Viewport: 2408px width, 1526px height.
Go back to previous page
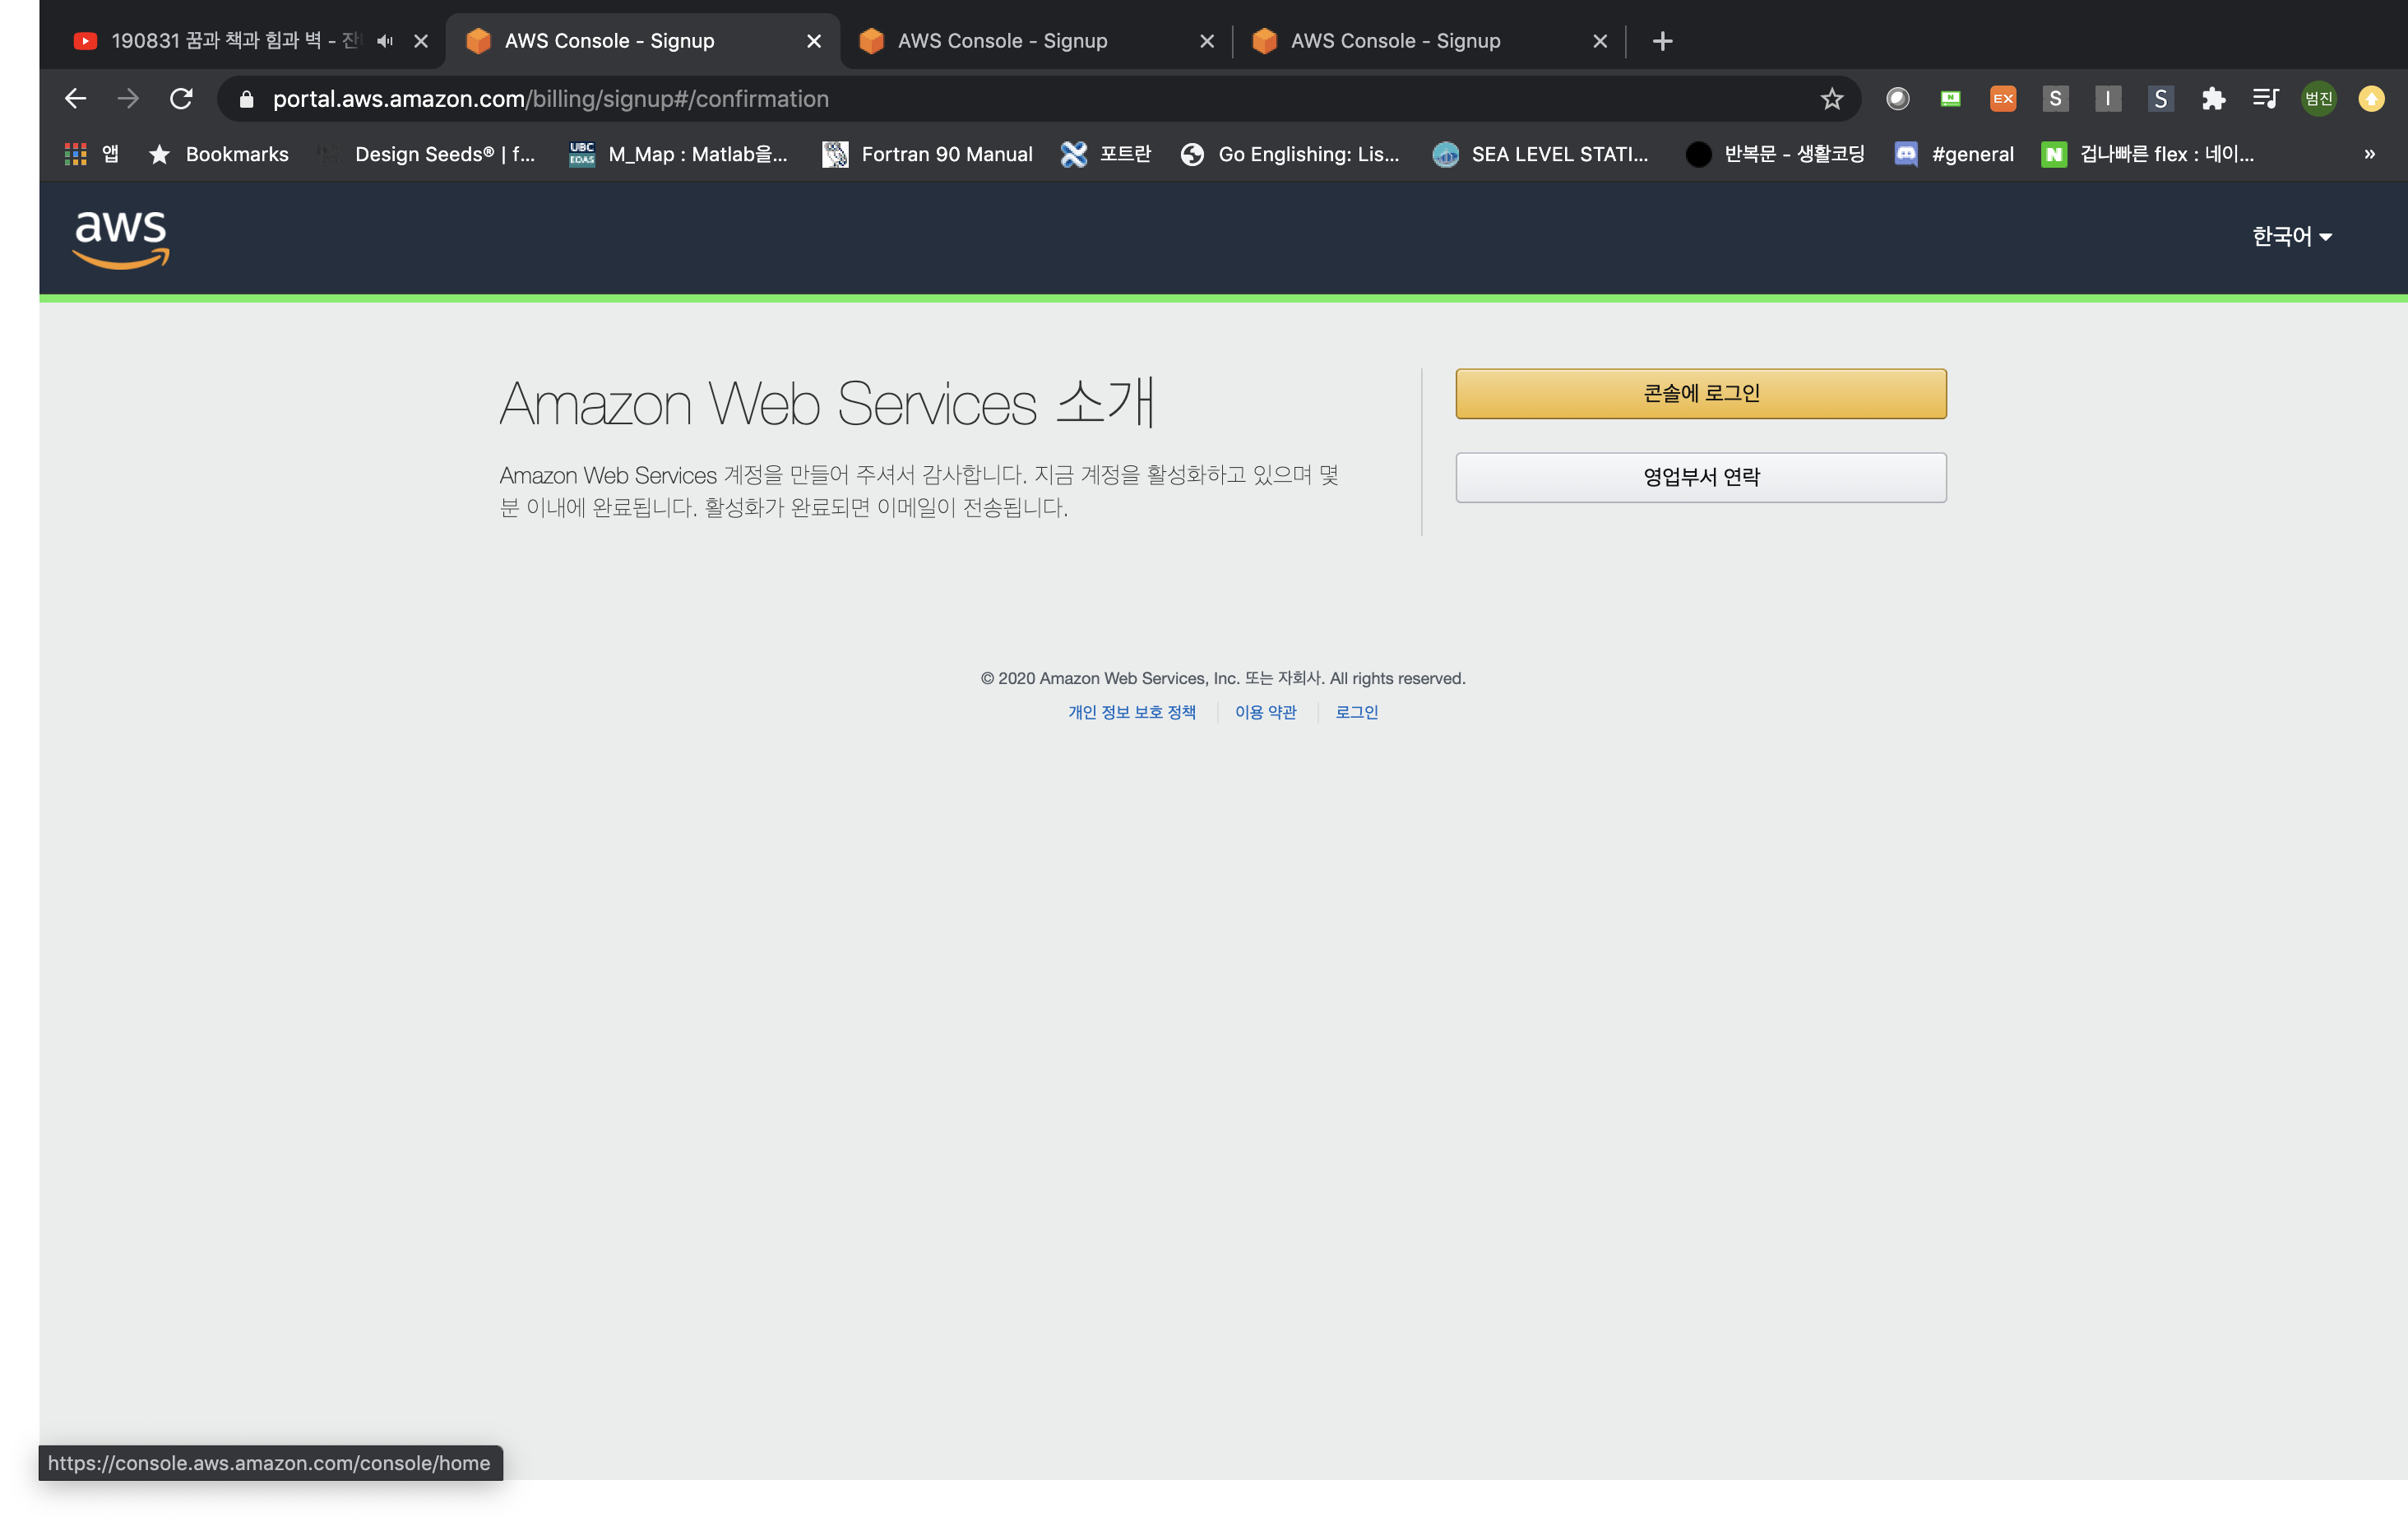[x=75, y=99]
